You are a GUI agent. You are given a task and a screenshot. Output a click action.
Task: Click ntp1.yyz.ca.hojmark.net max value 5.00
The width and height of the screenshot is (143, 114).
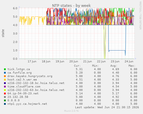click(x=134, y=104)
